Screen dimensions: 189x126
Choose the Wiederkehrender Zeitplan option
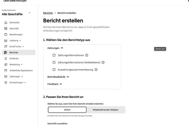105,110
